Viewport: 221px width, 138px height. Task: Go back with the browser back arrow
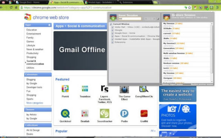click(x=2, y=8)
